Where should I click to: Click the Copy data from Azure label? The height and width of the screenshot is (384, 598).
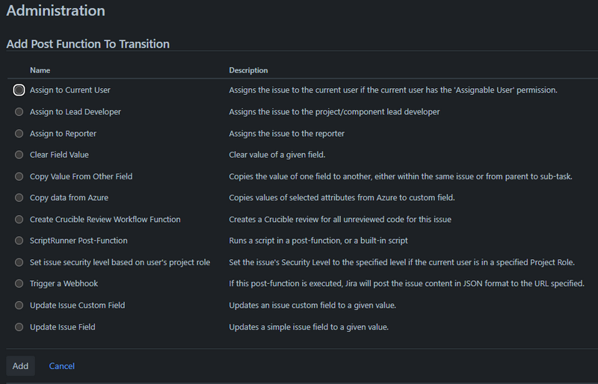(72, 198)
